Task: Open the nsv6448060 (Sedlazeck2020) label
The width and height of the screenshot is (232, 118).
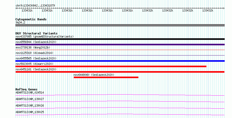Action: pos(94,75)
